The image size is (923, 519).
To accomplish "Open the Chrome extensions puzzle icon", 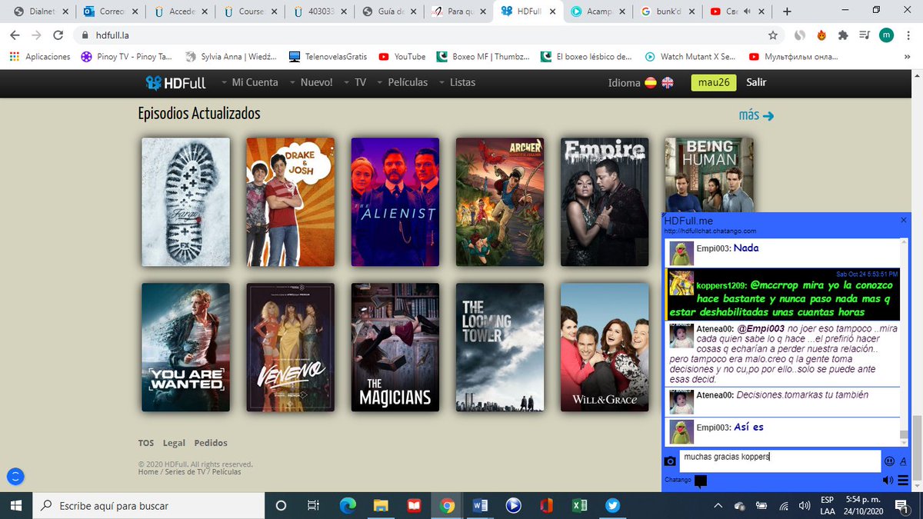I will 843,35.
